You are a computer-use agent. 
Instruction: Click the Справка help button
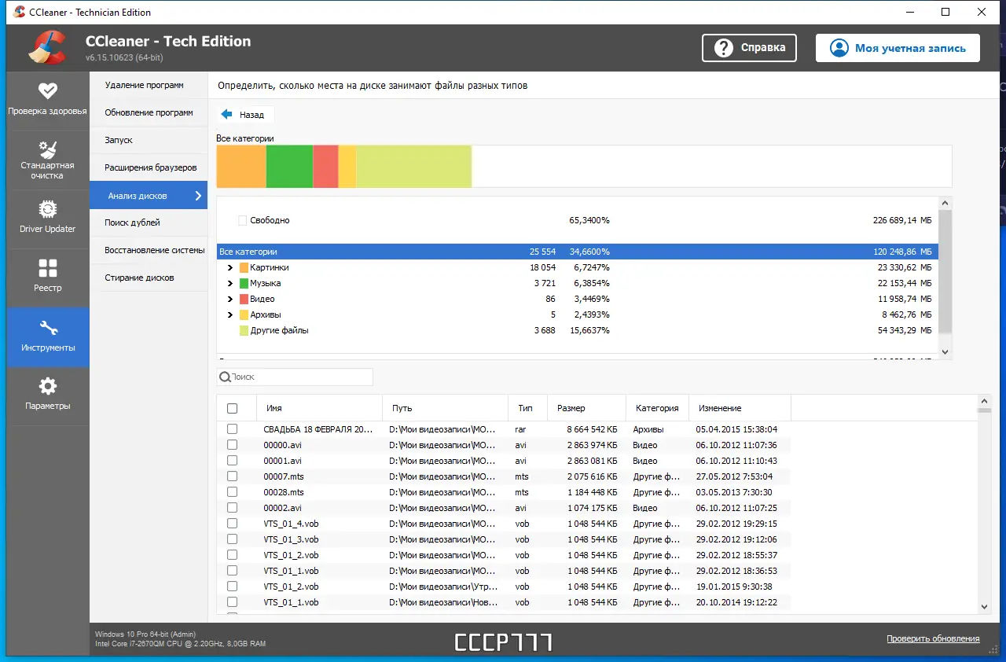749,48
